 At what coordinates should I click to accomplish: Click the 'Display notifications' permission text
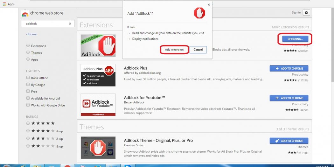coord(145,39)
